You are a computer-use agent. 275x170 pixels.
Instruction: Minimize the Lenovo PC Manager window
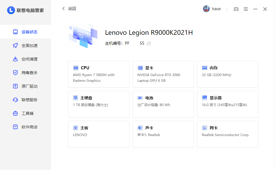point(255,9)
